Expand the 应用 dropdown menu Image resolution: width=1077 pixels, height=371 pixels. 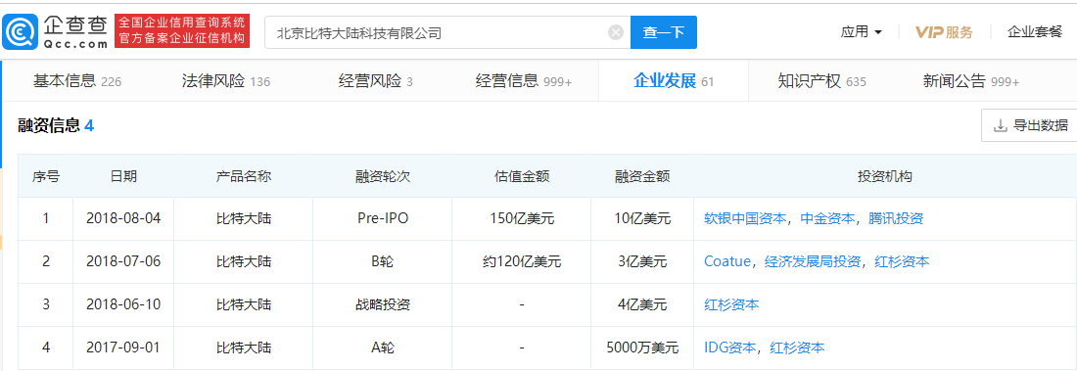[x=862, y=32]
